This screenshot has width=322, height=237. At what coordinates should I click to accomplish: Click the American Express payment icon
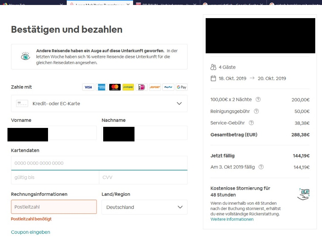(x=101, y=87)
